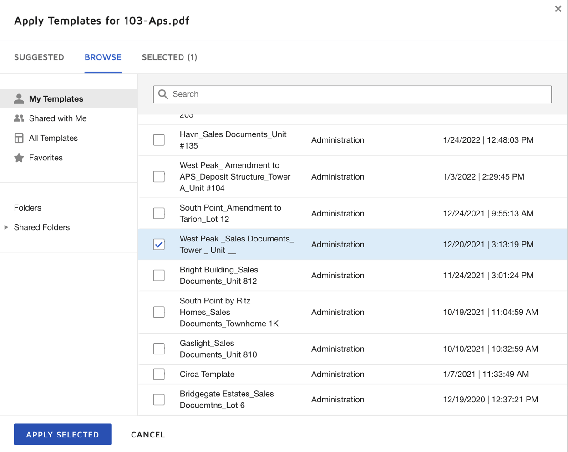Check the Havn_Sales Documents_Unit #135 template
The image size is (568, 452).
(x=159, y=140)
